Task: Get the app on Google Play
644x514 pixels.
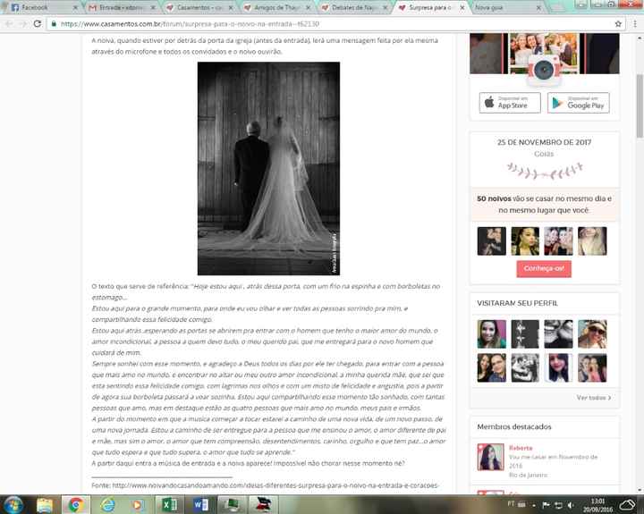Action: coord(579,103)
